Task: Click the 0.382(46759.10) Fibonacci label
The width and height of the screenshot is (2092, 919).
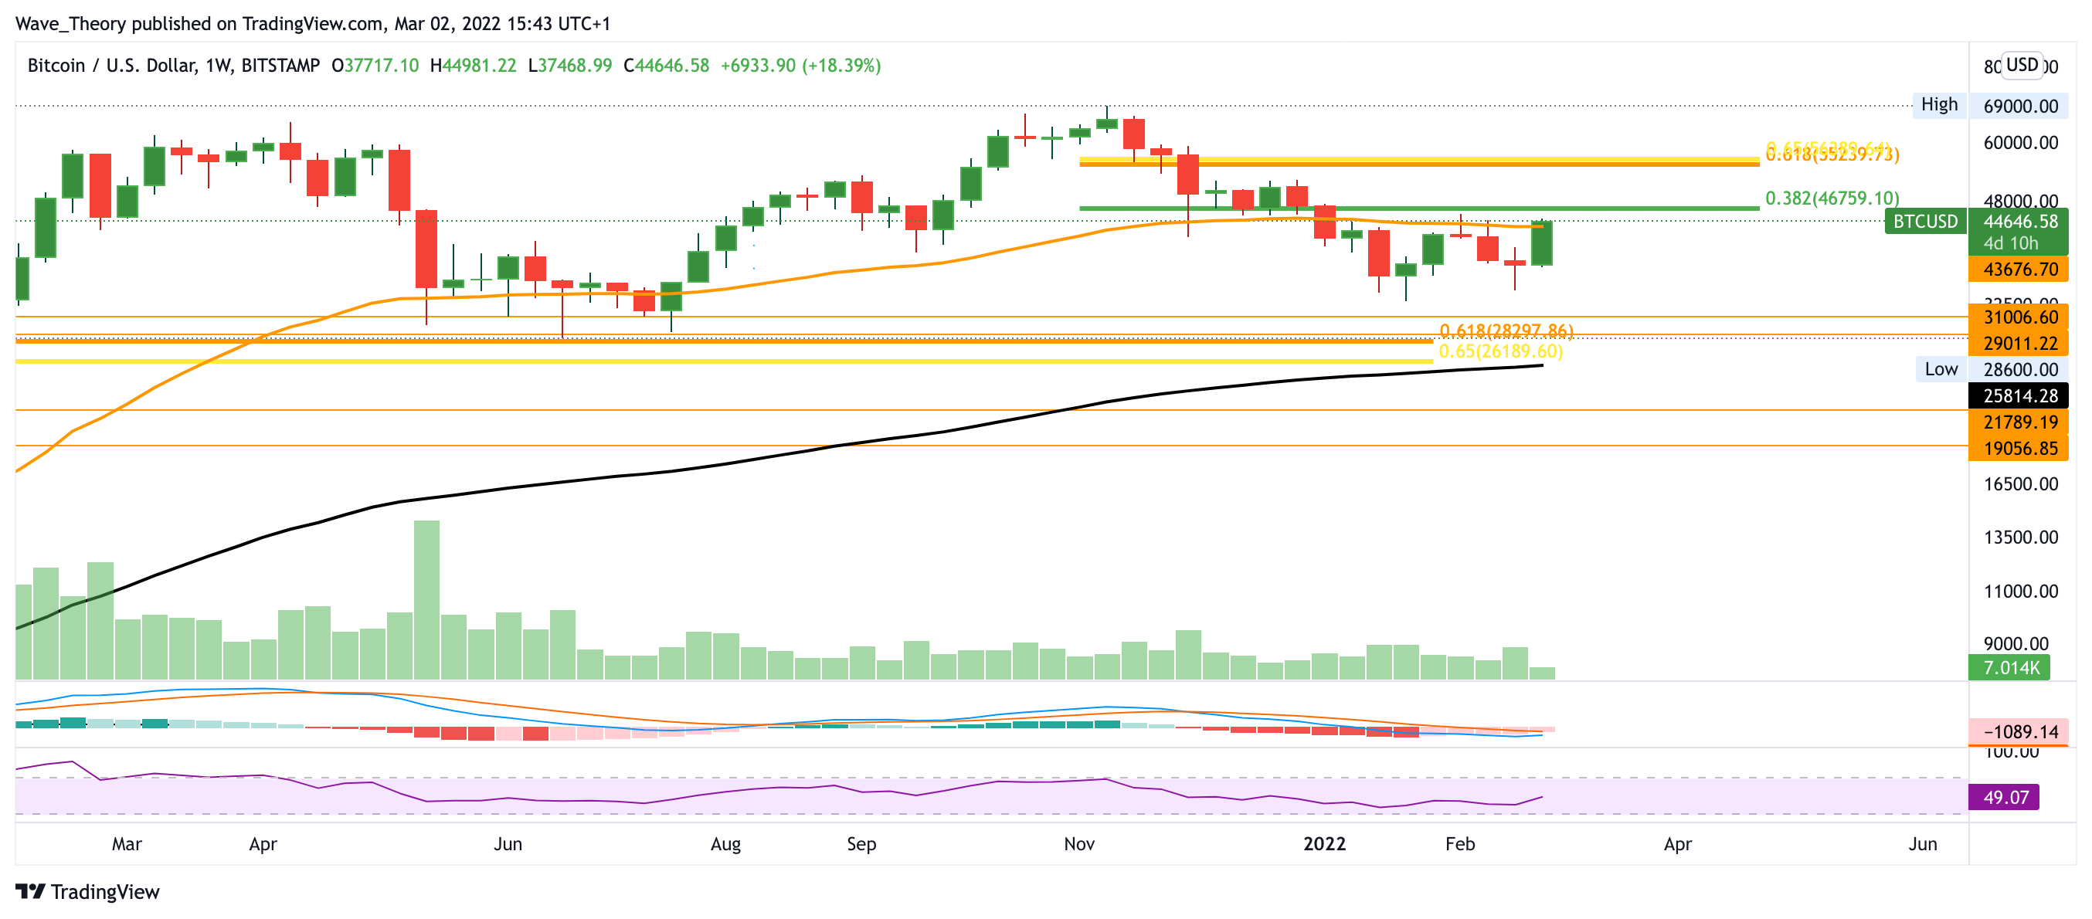Action: 1832,198
